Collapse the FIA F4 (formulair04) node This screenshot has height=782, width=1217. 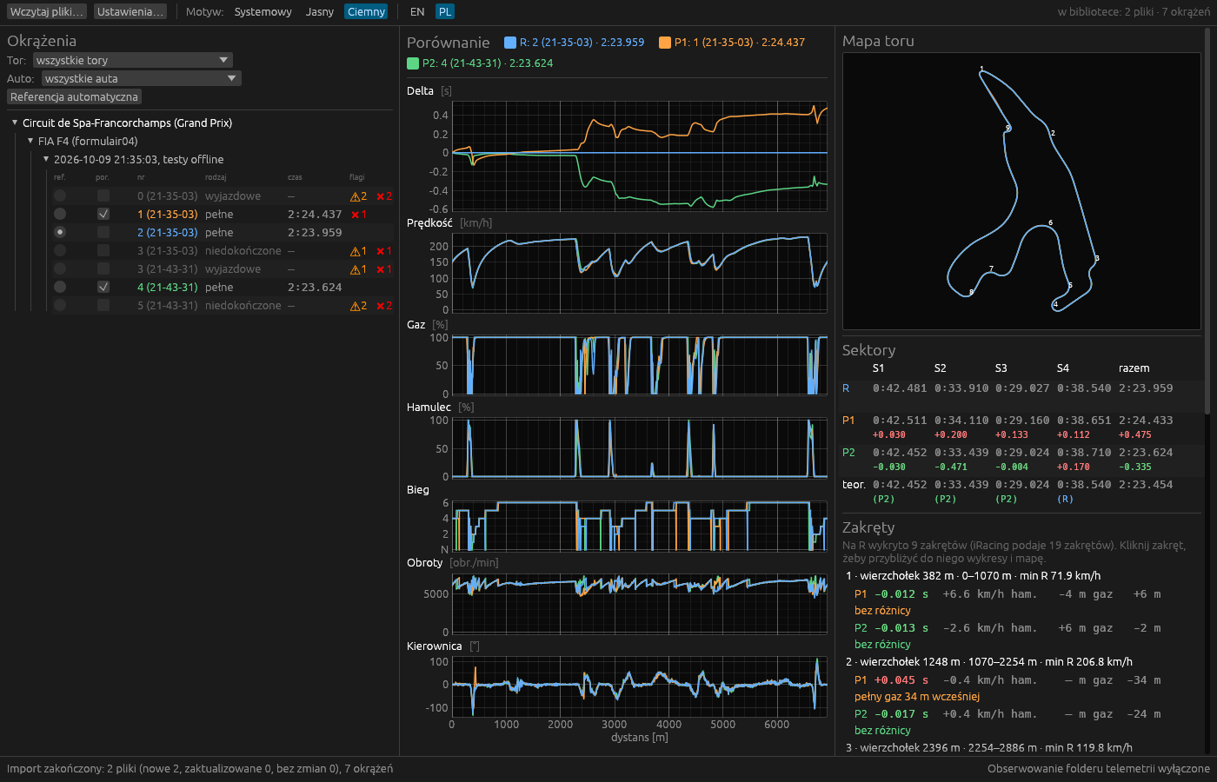pyautogui.click(x=30, y=141)
